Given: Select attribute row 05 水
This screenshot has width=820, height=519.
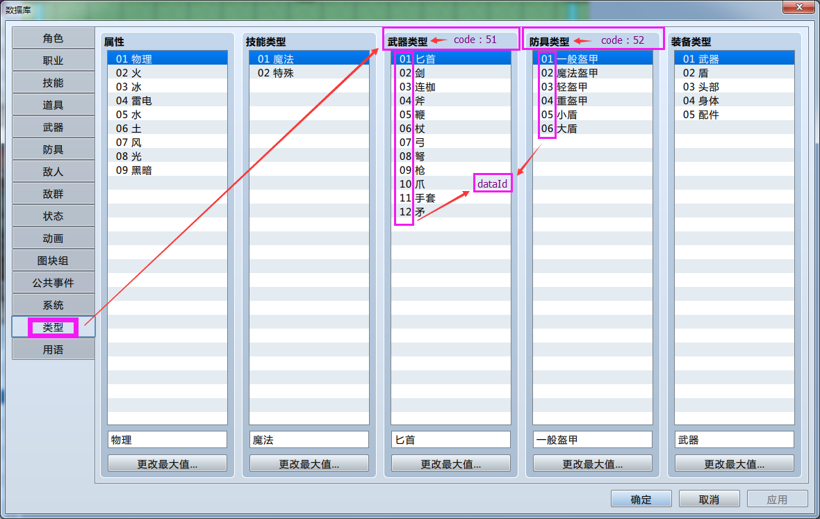Looking at the screenshot, I should (167, 114).
